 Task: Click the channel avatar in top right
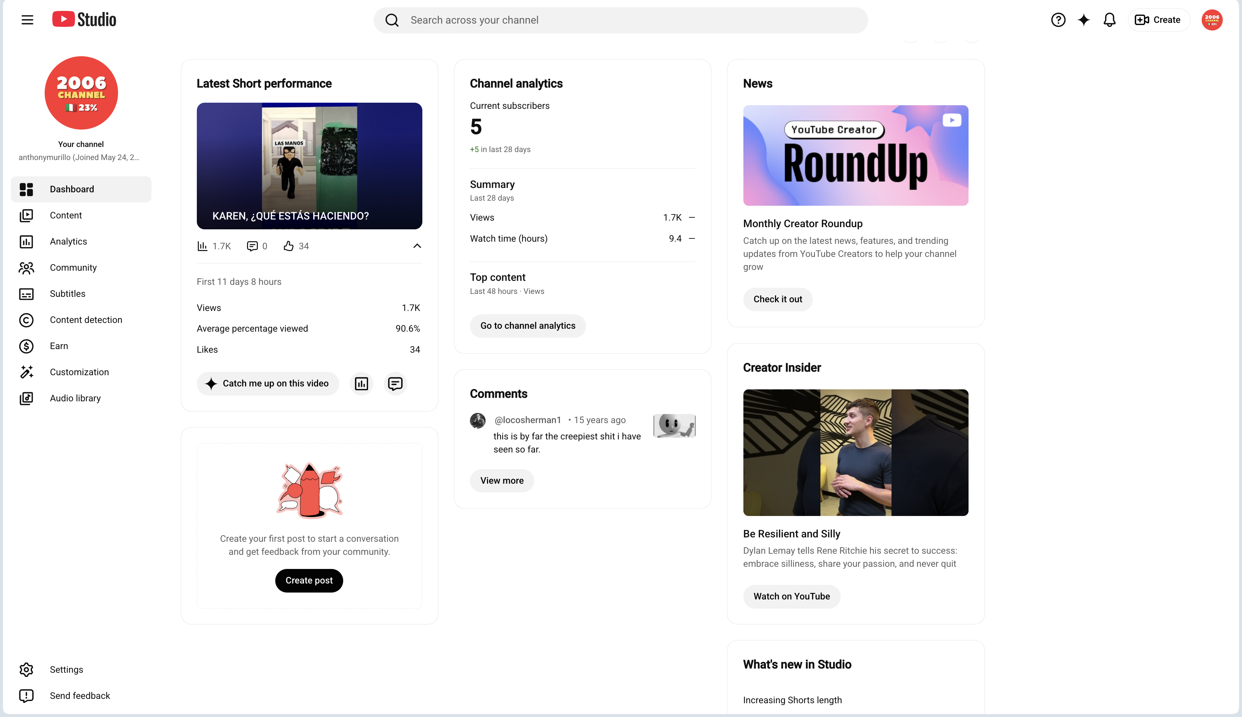[1212, 20]
